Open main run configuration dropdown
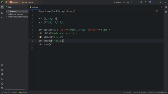This screenshot has width=168, height=94. 117,2
